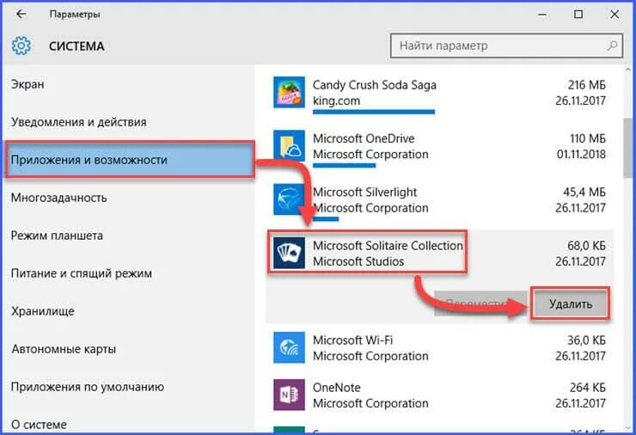The width and height of the screenshot is (636, 435).
Task: Switch to Режим планшета settings
Action: (x=57, y=236)
